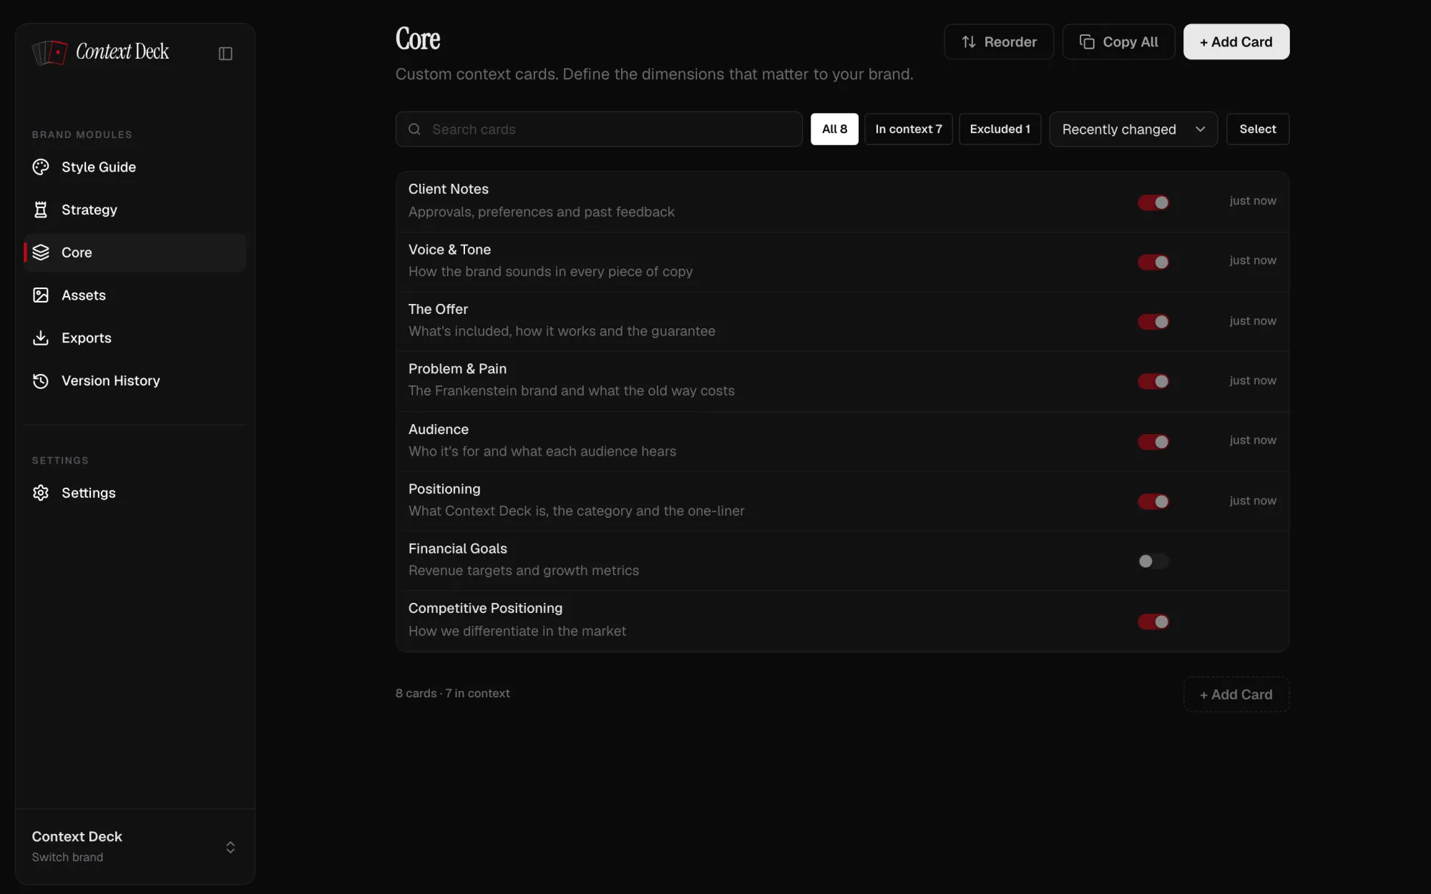Click the Copy All duplicate icon
This screenshot has width=1431, height=894.
click(1087, 42)
